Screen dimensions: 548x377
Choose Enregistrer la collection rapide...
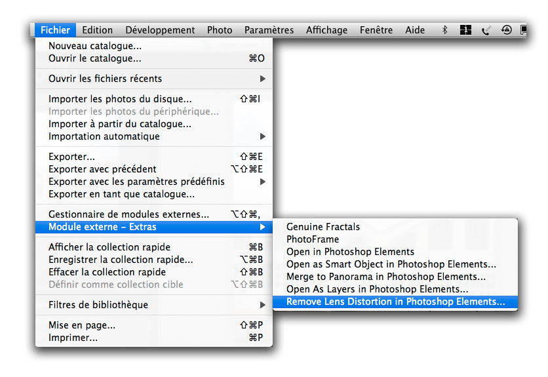154,260
